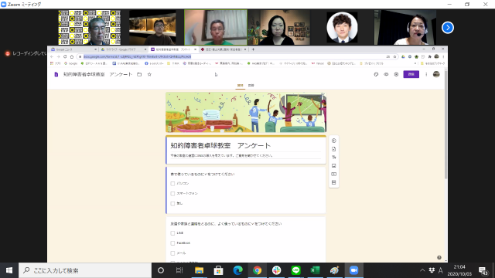The height and width of the screenshot is (278, 495).
Task: Click the Zoom icon in the taskbar
Action: coord(354,270)
